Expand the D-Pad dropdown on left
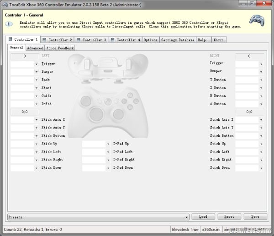The height and width of the screenshot is (236, 274). coord(37,104)
